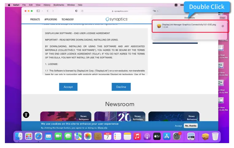Open Photos from the Dock
The height and width of the screenshot is (148, 234).
coord(88,136)
